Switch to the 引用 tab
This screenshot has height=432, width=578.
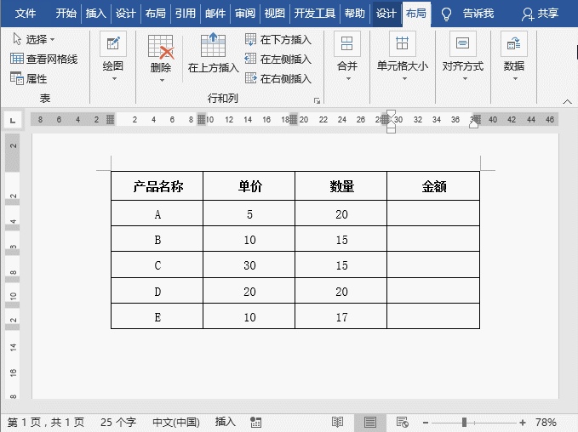[185, 14]
